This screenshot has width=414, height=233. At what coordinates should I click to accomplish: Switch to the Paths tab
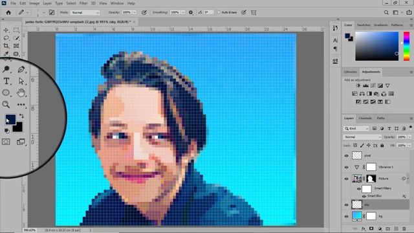[x=381, y=118]
